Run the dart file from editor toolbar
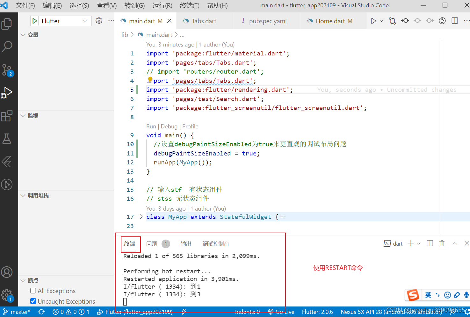Image resolution: width=470 pixels, height=317 pixels. pyautogui.click(x=373, y=21)
